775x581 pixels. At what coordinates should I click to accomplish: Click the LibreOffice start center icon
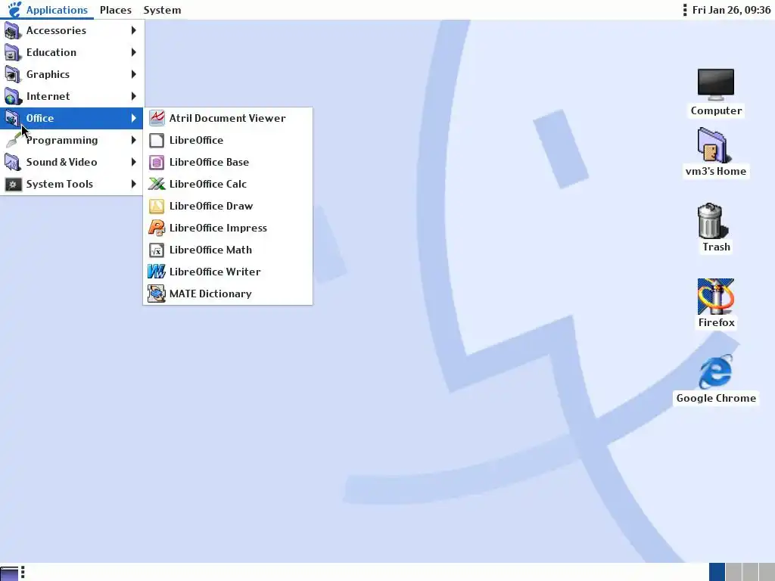coord(157,140)
